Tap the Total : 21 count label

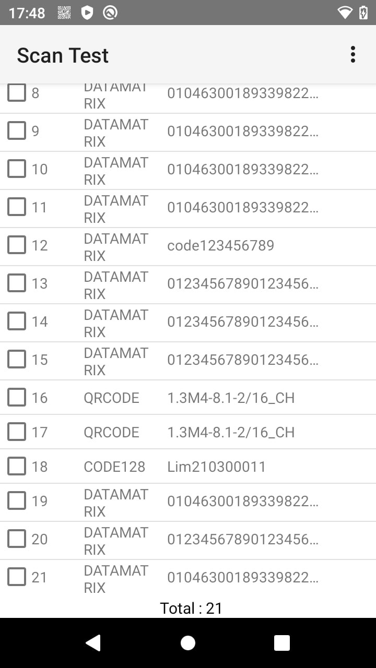click(191, 608)
